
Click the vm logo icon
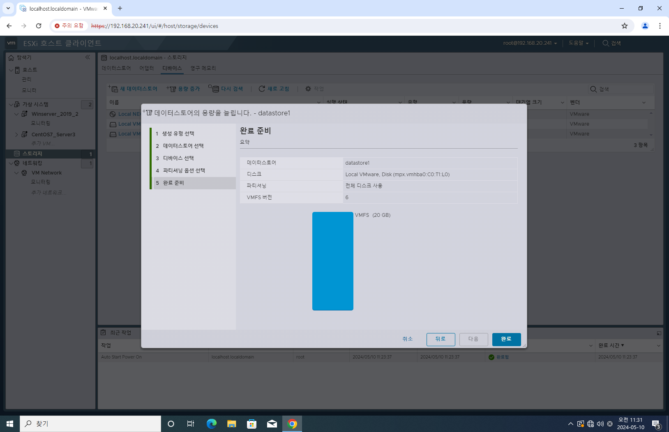coord(12,43)
